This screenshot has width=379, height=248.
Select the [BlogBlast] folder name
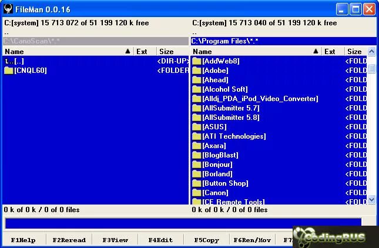pyautogui.click(x=220, y=155)
